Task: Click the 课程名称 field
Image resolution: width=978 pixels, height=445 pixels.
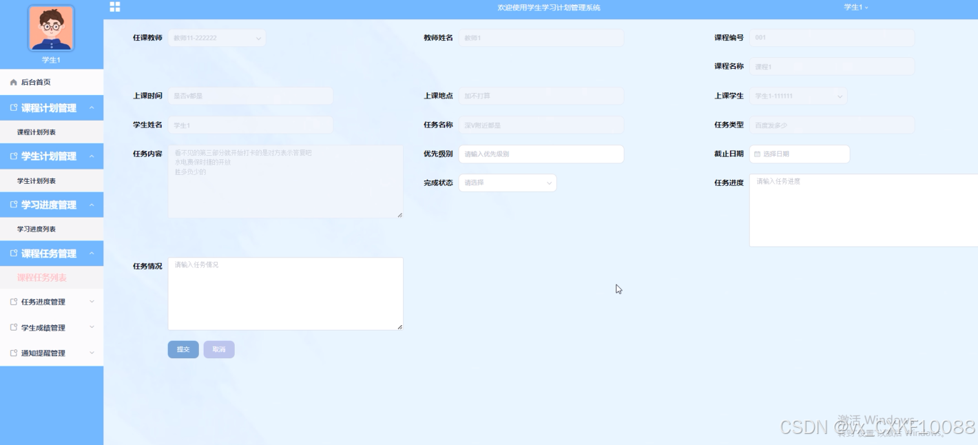Action: tap(832, 67)
